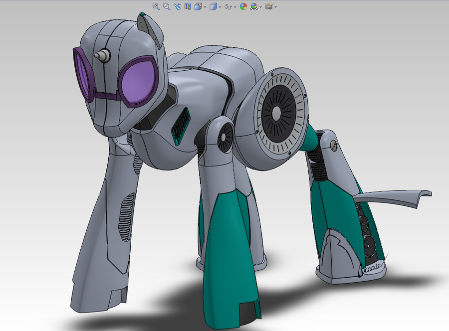Toggle the Section View tool
The width and height of the screenshot is (449, 331).
pos(188,6)
